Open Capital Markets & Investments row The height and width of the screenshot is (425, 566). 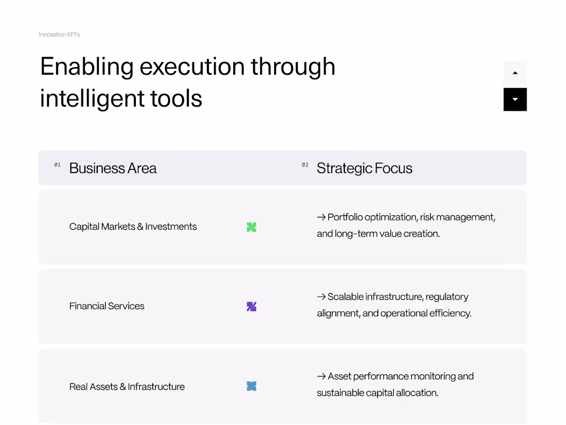click(x=133, y=227)
